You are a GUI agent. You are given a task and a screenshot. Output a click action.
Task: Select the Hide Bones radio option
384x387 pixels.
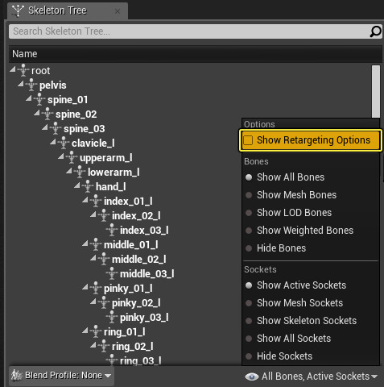tap(249, 248)
